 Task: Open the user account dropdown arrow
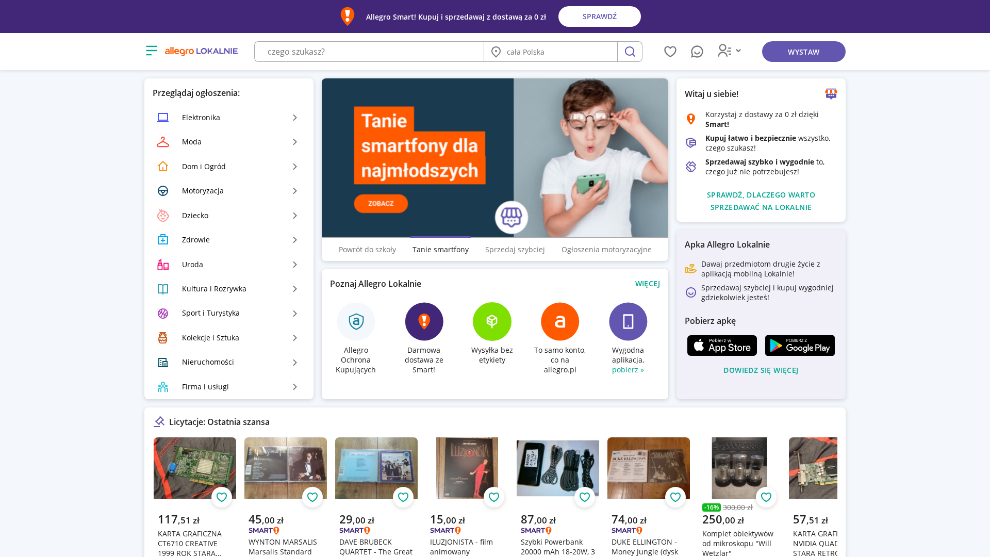click(738, 51)
